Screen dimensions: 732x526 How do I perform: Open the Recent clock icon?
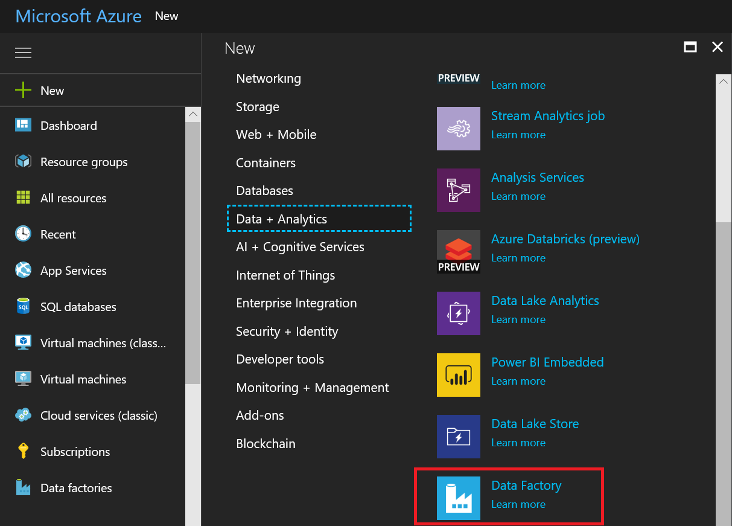[23, 234]
